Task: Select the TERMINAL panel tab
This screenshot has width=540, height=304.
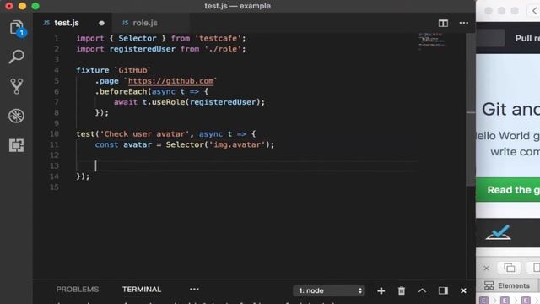Action: 142,289
